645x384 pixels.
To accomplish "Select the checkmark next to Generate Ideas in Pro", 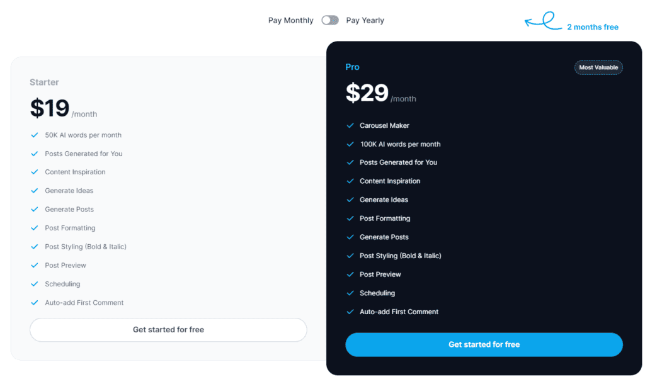I will (x=350, y=200).
